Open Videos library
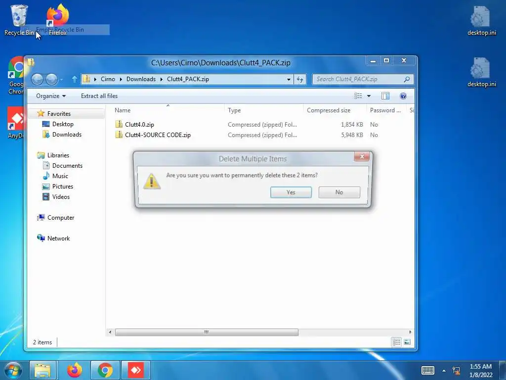The width and height of the screenshot is (506, 380). [x=61, y=197]
